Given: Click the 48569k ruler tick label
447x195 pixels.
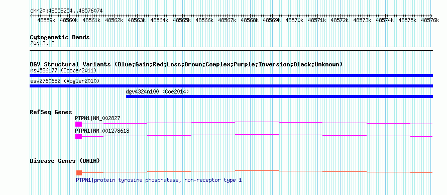Looking at the screenshot, I should click(272, 21).
